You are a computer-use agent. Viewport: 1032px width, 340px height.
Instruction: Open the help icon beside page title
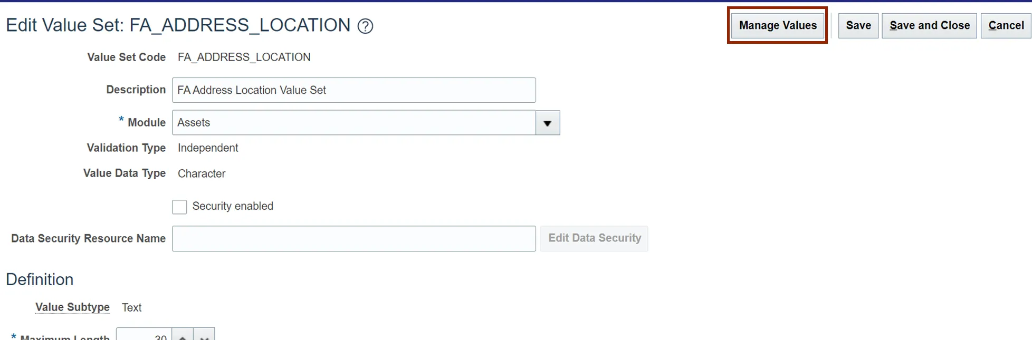365,26
